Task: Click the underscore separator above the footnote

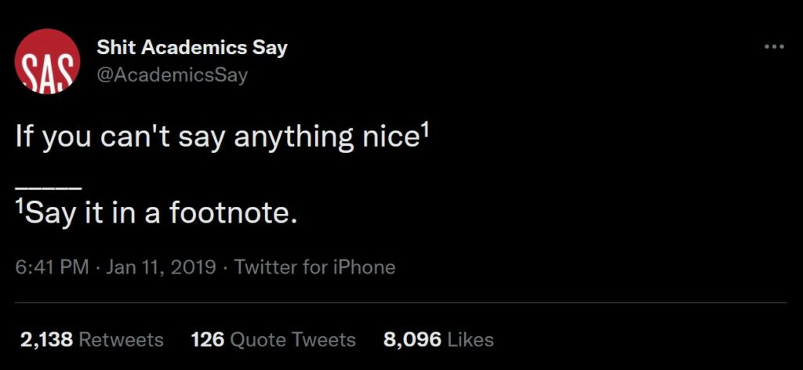Action: coord(48,188)
